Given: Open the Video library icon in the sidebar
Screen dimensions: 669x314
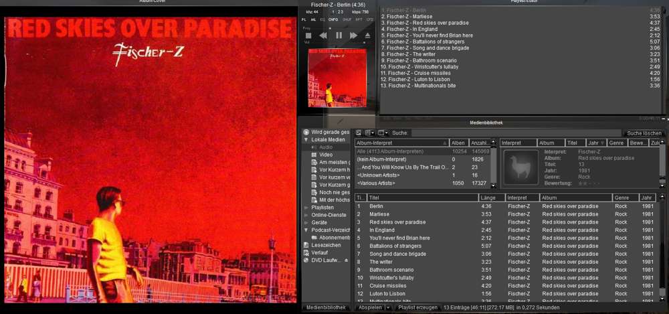Looking at the screenshot, I should [x=314, y=155].
